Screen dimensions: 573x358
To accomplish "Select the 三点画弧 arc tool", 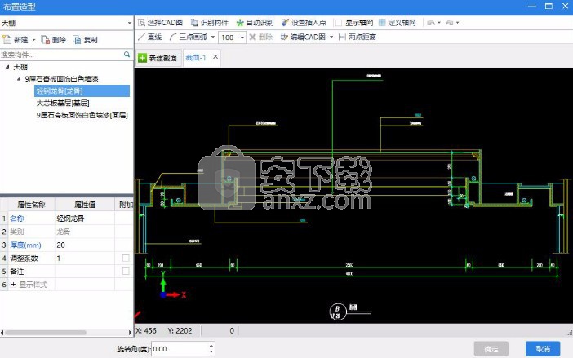I will [x=189, y=37].
